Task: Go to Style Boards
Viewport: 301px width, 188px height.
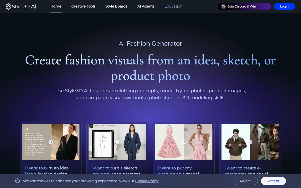Action: click(116, 6)
